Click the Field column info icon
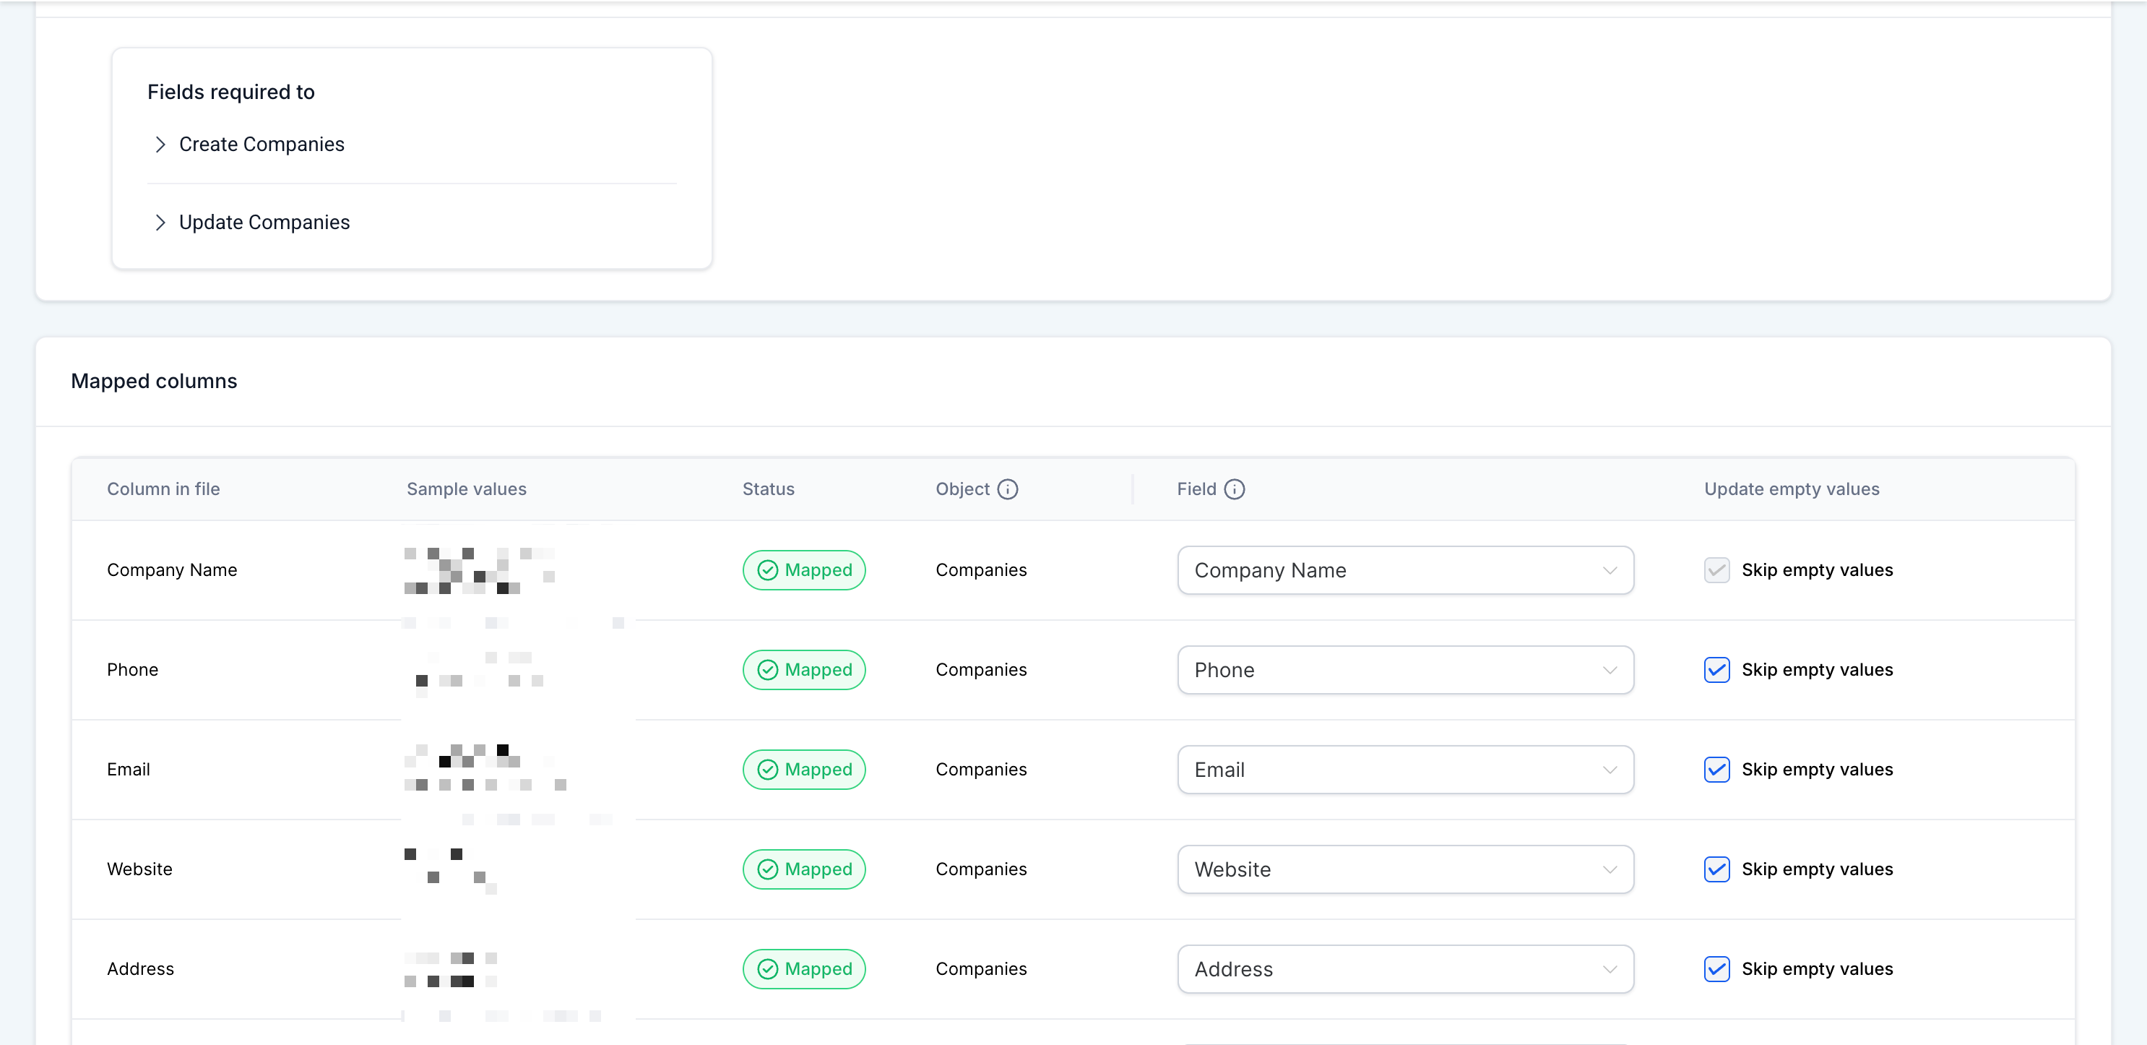 point(1235,489)
